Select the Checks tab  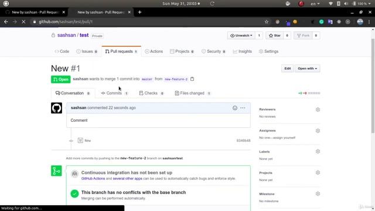point(151,93)
